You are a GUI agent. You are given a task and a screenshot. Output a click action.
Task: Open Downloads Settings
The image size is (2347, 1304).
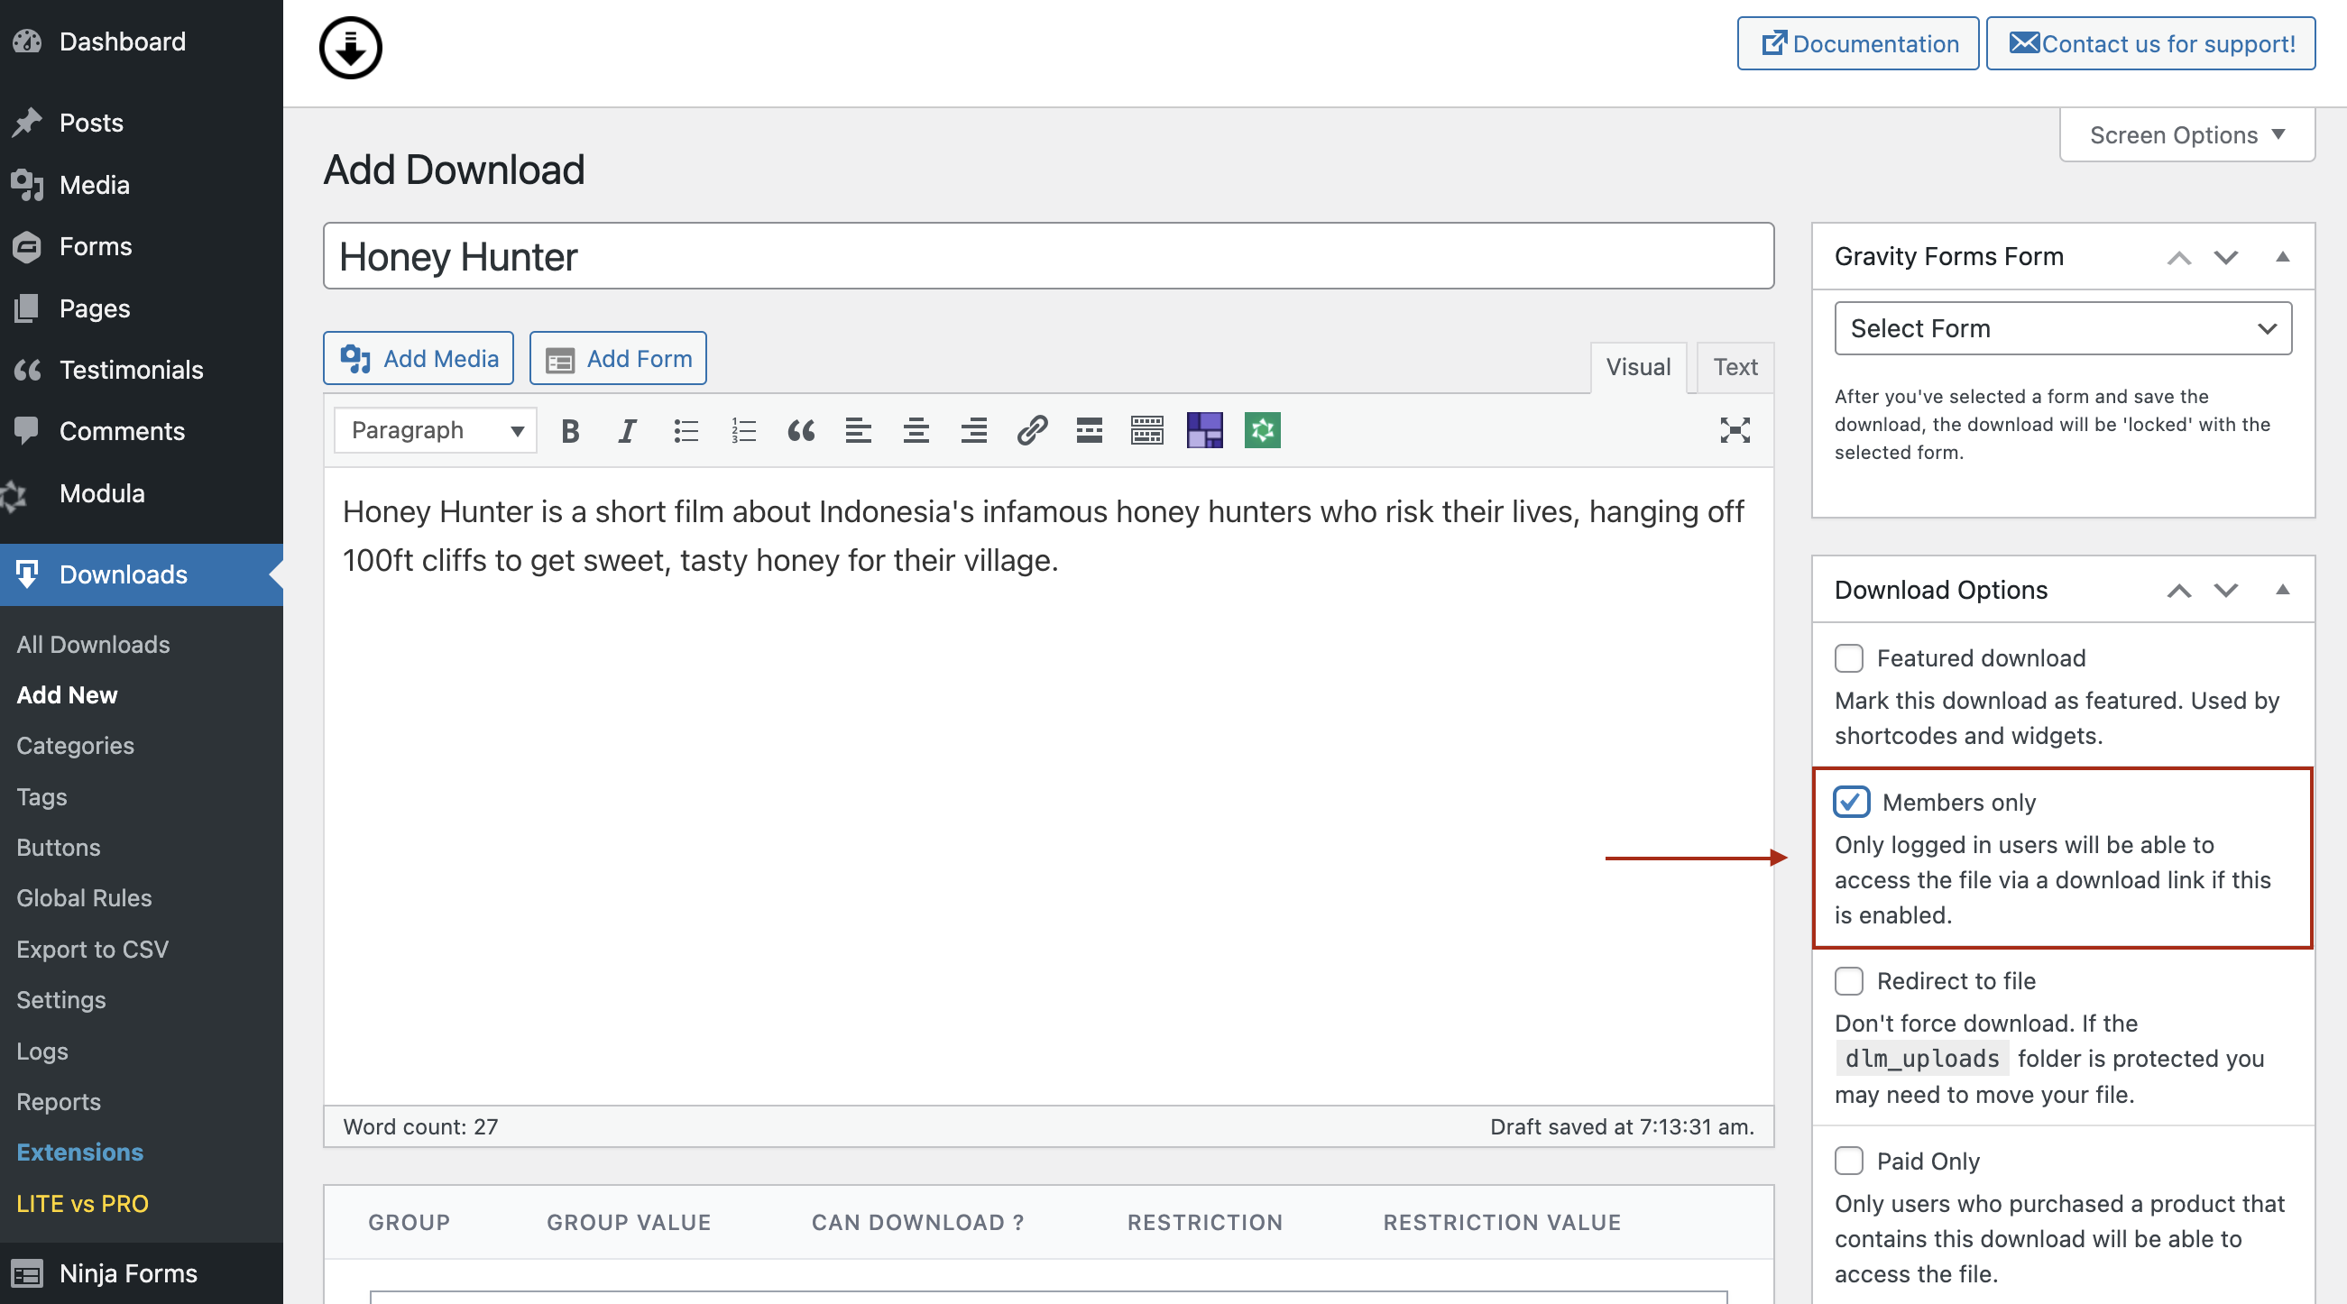point(61,999)
